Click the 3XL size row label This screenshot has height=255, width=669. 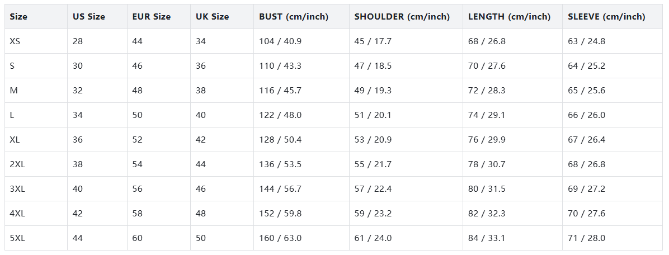click(x=18, y=189)
